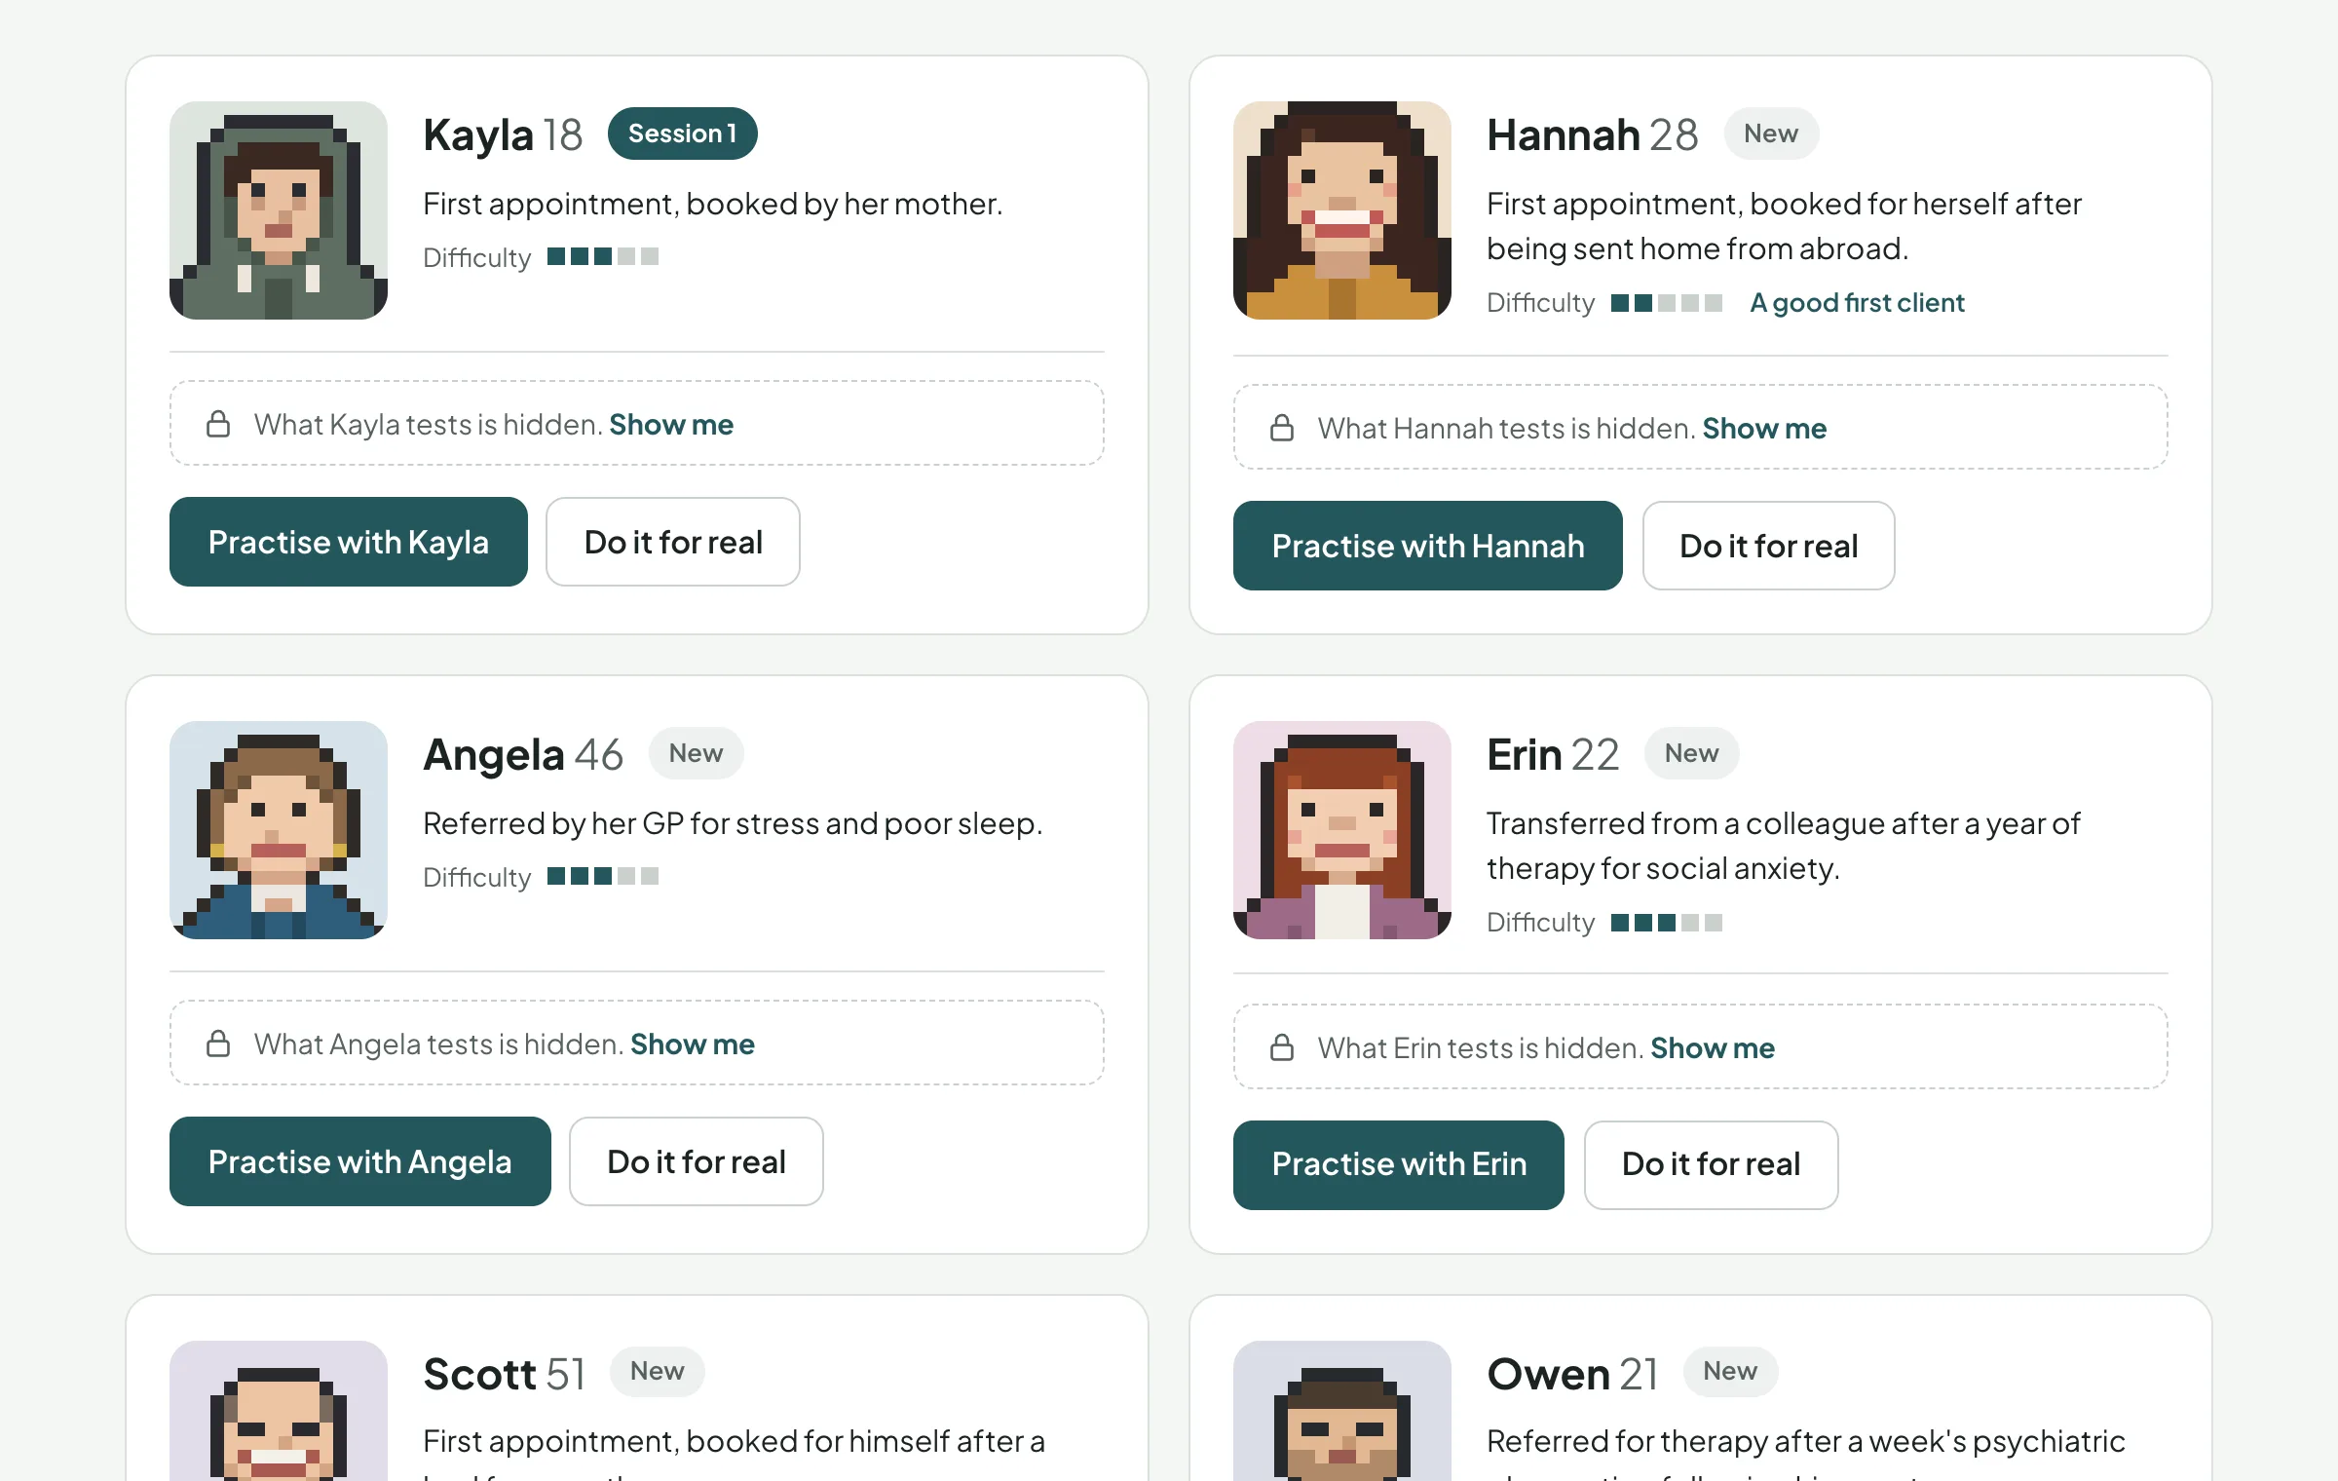Click Erin's difficulty rating squares

point(1667,923)
